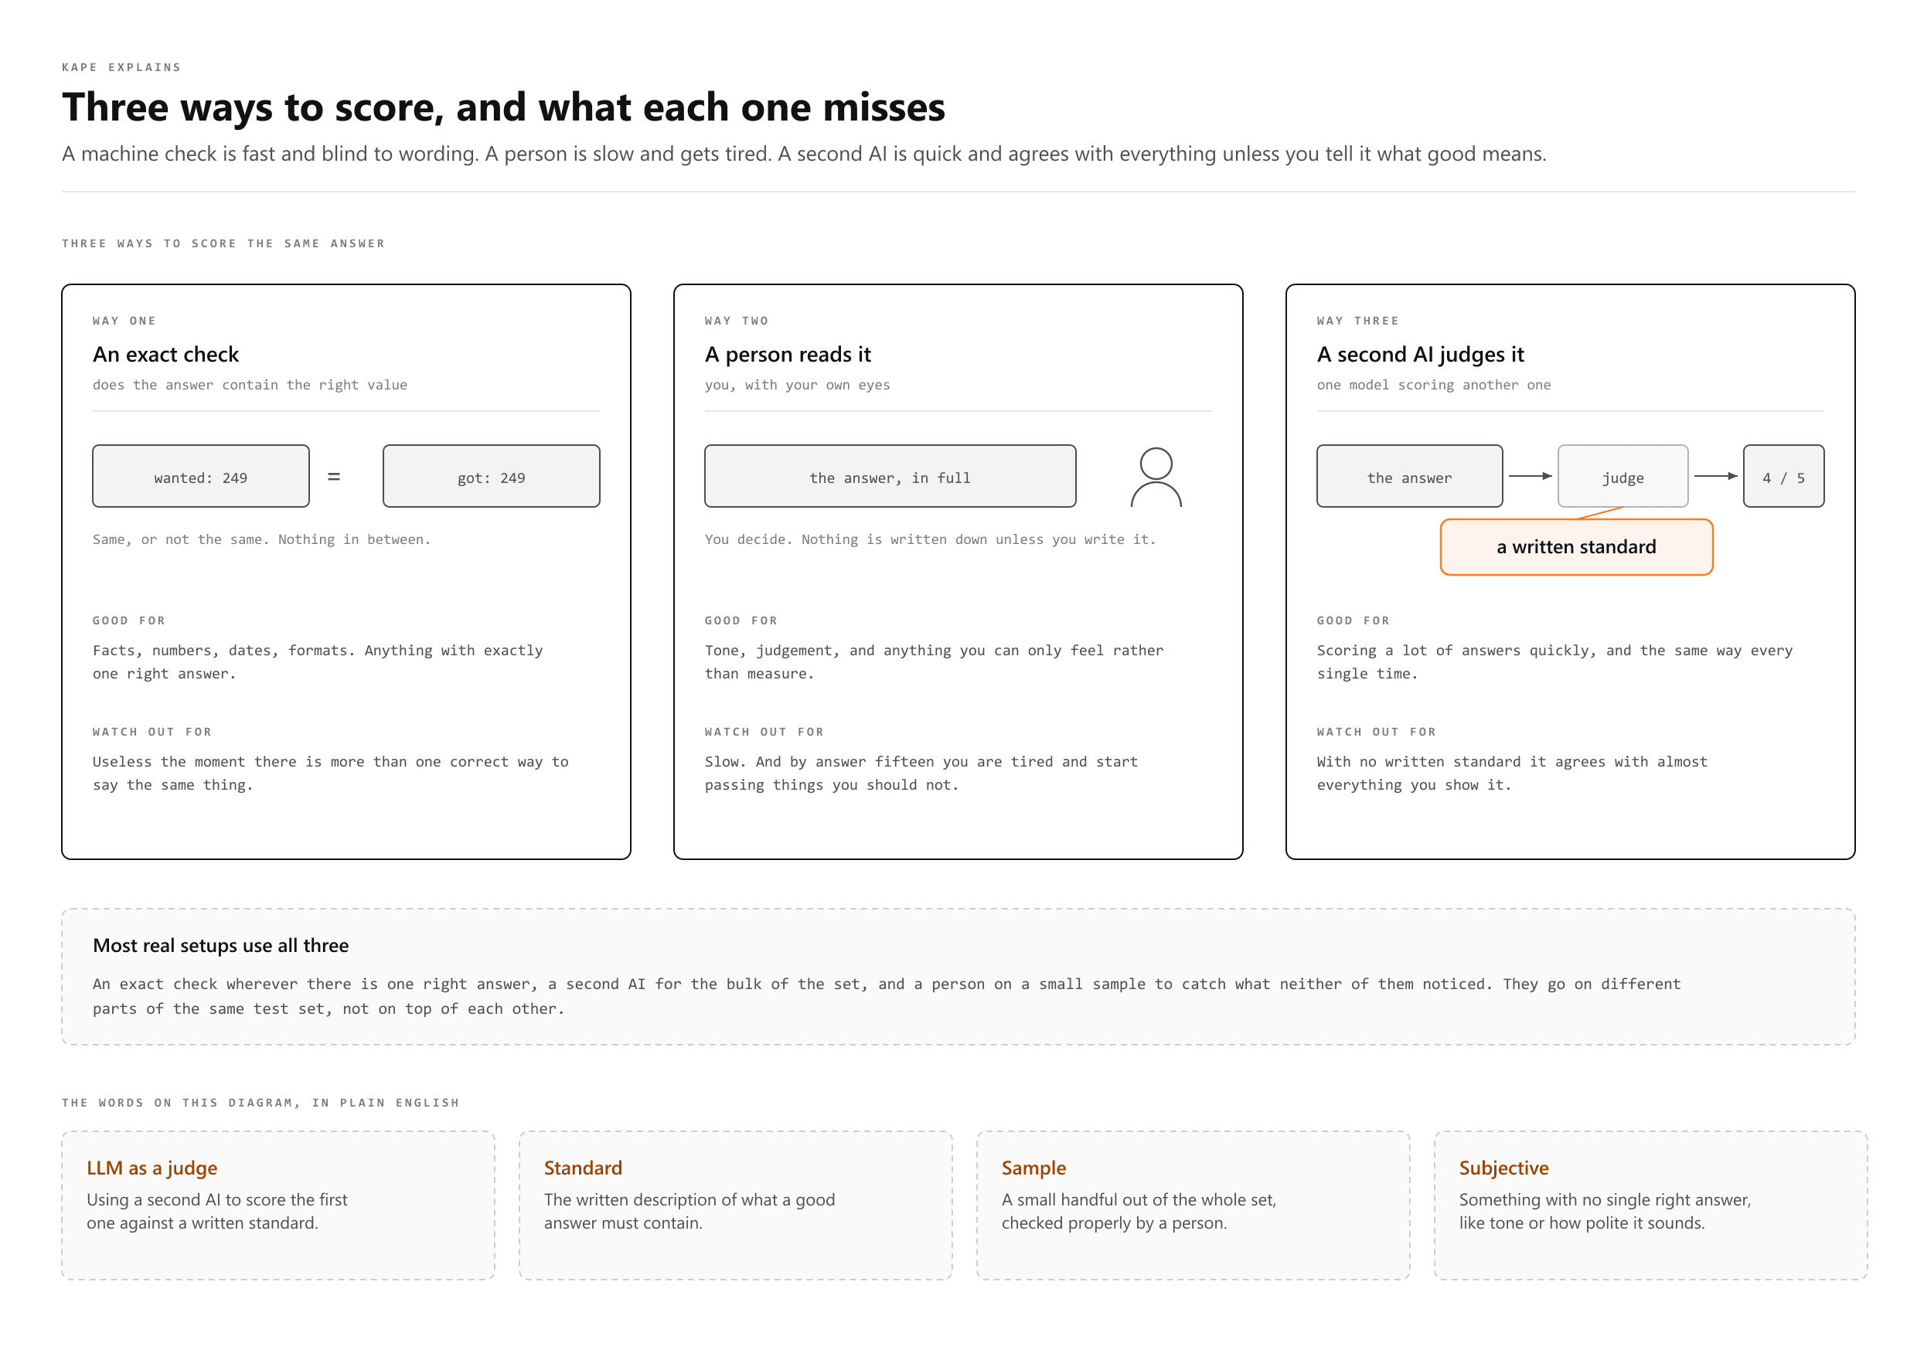This screenshot has width=1917, height=1360.
Task: Open the 'Subjective' glossary term
Action: pyautogui.click(x=1650, y=1205)
